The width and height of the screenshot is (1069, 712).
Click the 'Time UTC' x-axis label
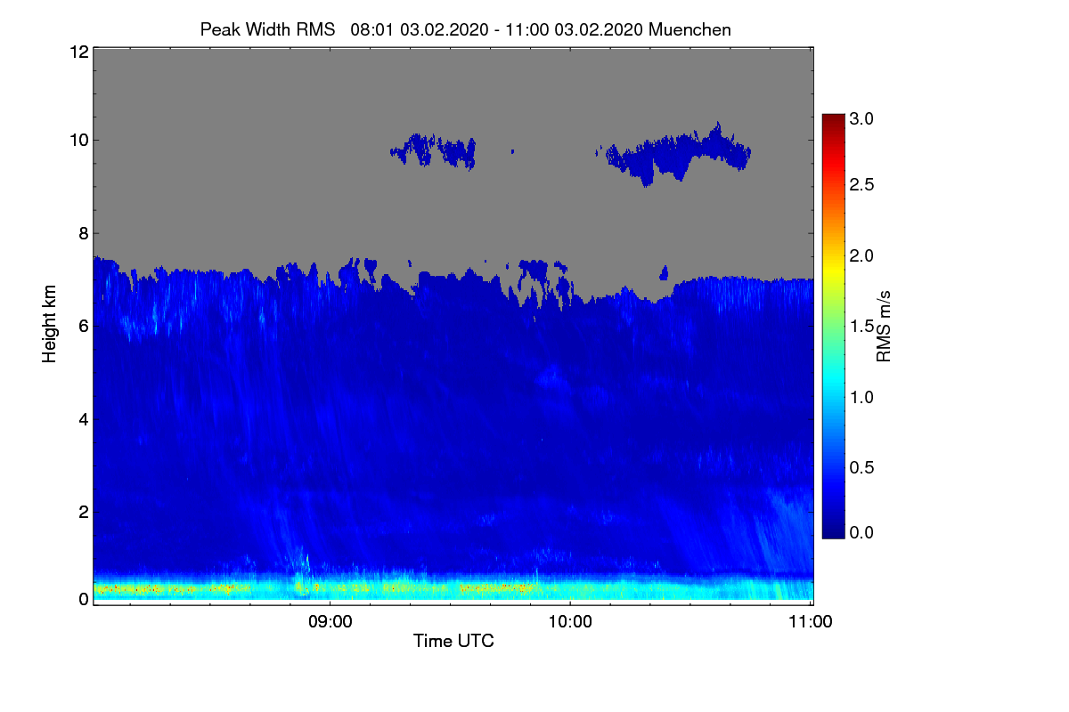click(x=453, y=641)
